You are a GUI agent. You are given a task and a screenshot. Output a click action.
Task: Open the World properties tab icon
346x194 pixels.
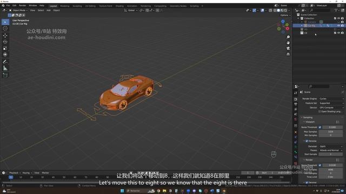click(x=296, y=120)
